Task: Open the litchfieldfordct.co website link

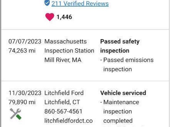Action: (x=69, y=121)
